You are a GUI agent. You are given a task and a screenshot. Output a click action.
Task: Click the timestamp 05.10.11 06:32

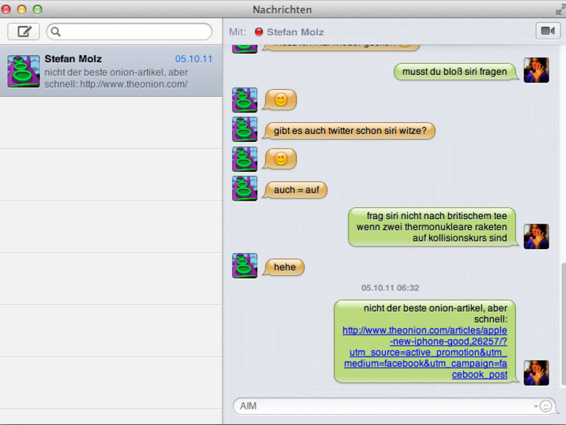pos(390,288)
